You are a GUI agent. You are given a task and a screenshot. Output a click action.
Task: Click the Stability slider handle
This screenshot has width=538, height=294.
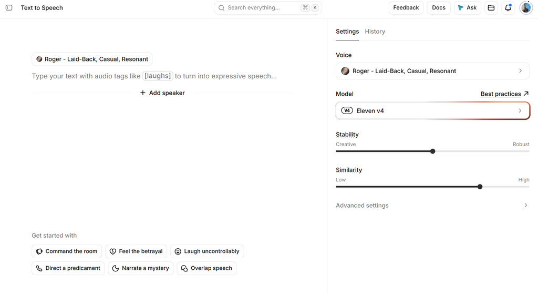pos(433,151)
